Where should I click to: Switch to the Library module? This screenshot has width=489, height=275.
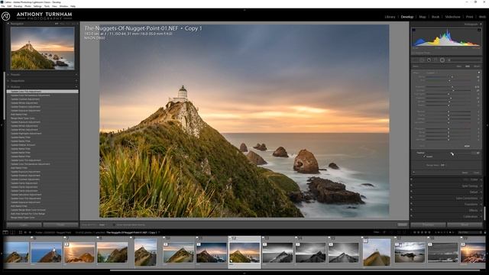pyautogui.click(x=390, y=17)
